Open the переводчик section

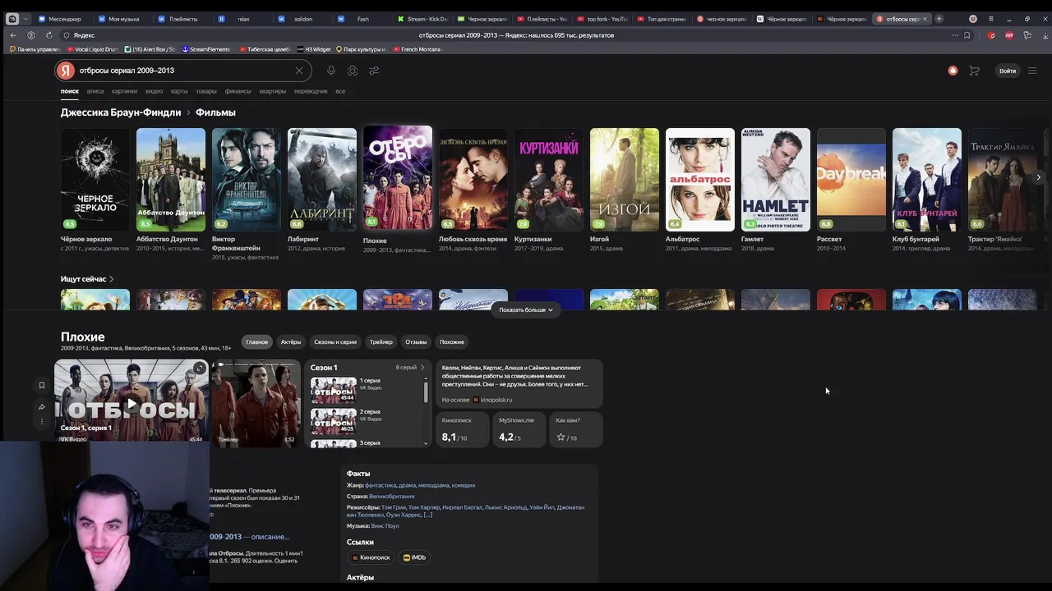[x=311, y=91]
